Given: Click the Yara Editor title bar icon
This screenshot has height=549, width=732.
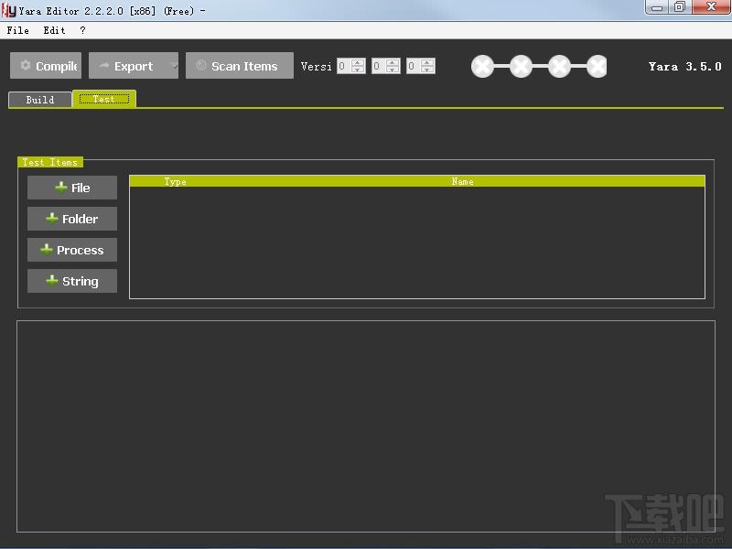Looking at the screenshot, I should 9,11.
